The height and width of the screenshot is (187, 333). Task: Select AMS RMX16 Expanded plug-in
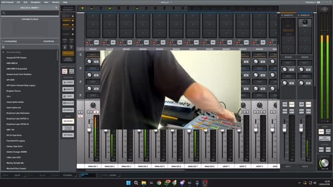coord(17,69)
